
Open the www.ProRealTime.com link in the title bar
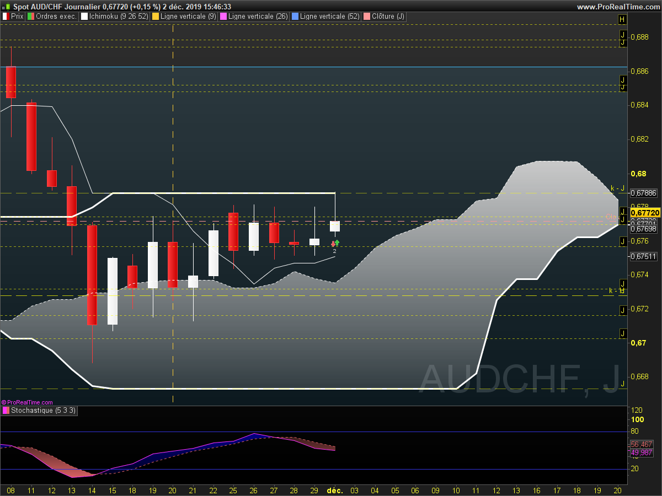[x=618, y=7]
